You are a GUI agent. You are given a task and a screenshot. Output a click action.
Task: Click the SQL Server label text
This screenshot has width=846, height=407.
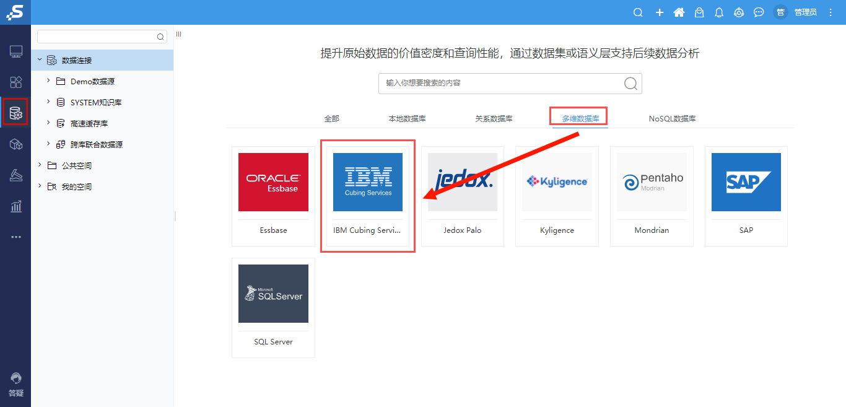coord(273,342)
